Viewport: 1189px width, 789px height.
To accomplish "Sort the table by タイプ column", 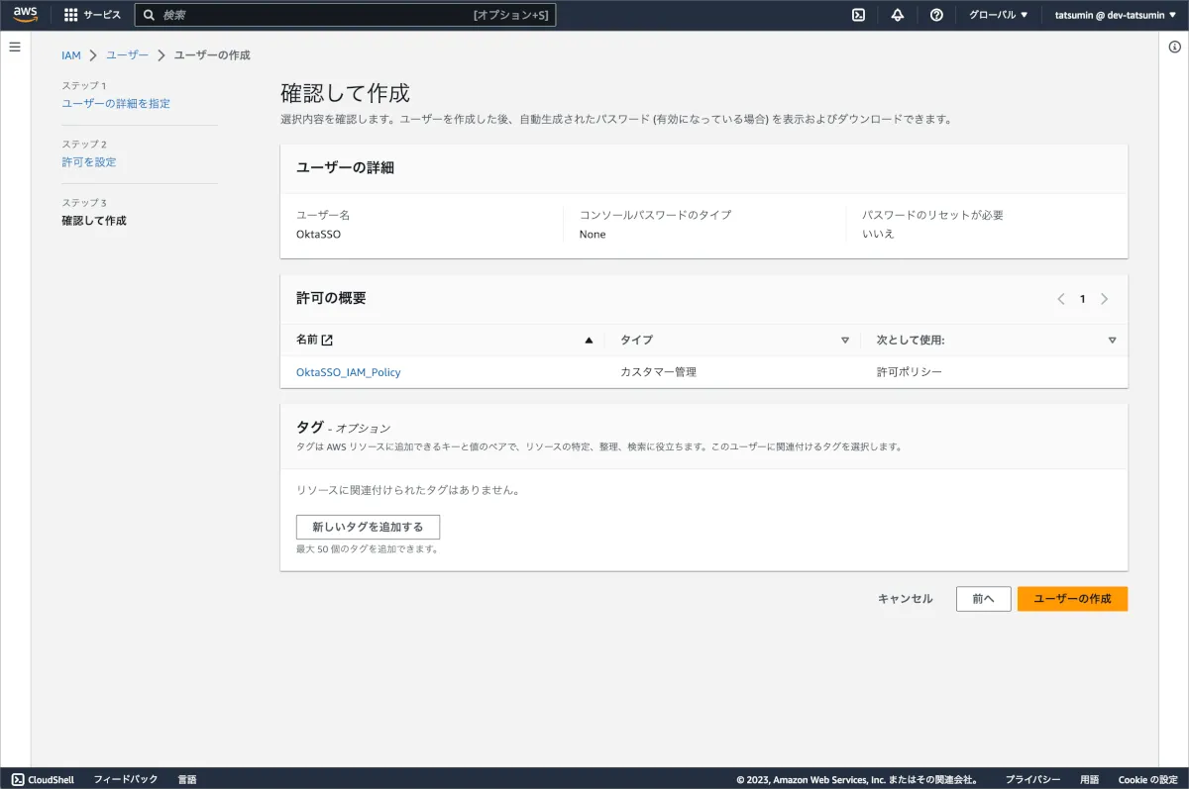I will 844,340.
